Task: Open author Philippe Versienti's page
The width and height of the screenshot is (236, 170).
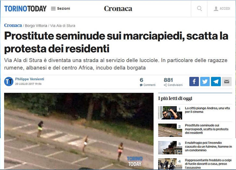Action: tap(30, 79)
